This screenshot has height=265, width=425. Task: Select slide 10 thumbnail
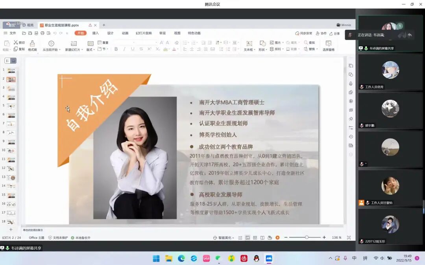pos(11,151)
